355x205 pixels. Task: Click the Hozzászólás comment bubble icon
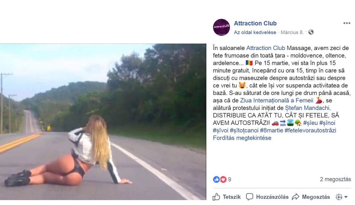[x=249, y=197]
